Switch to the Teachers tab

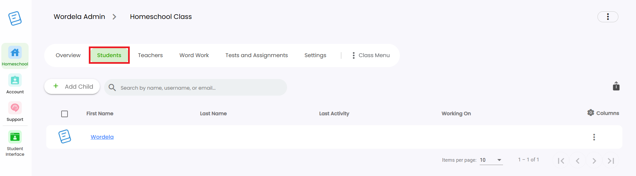150,55
